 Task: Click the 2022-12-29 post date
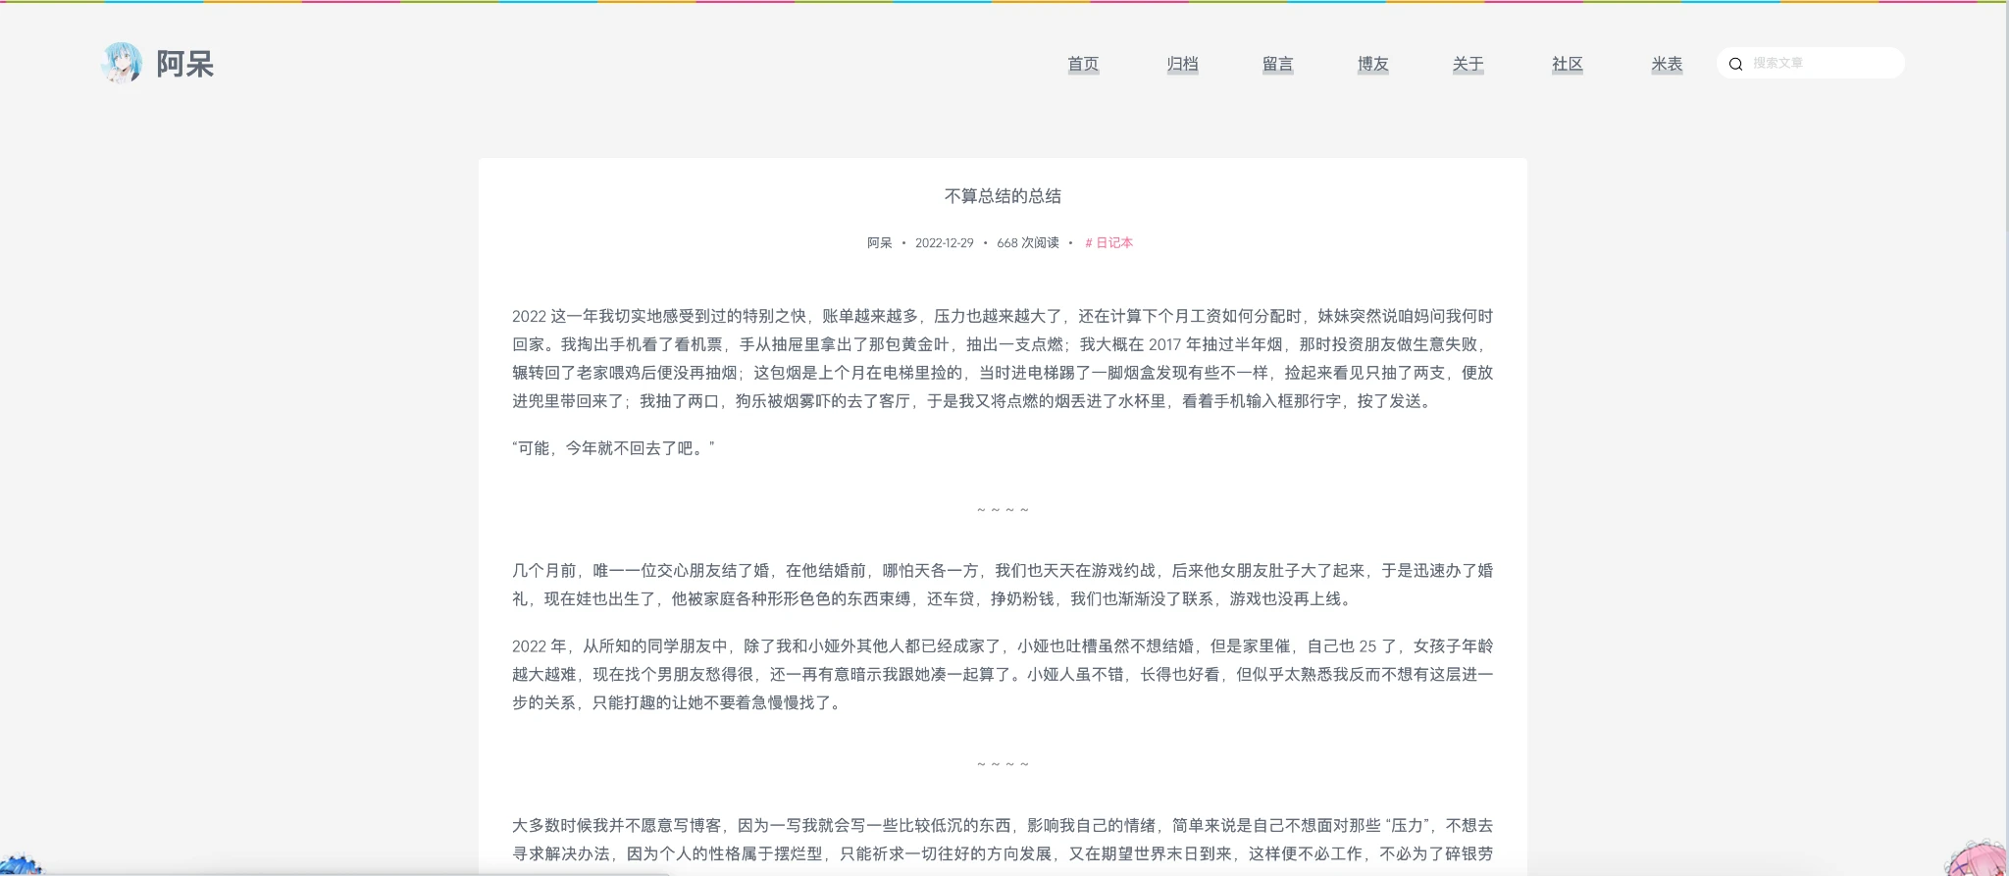pos(944,242)
